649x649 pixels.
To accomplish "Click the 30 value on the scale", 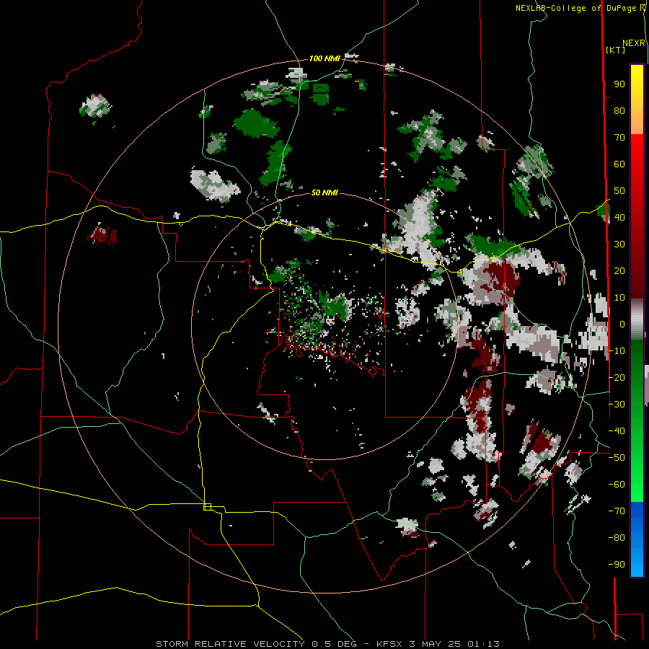I will pos(619,244).
